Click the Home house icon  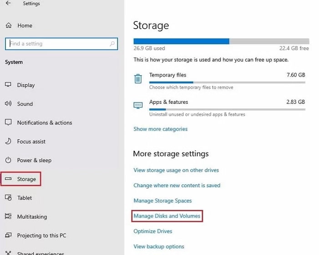click(x=9, y=25)
